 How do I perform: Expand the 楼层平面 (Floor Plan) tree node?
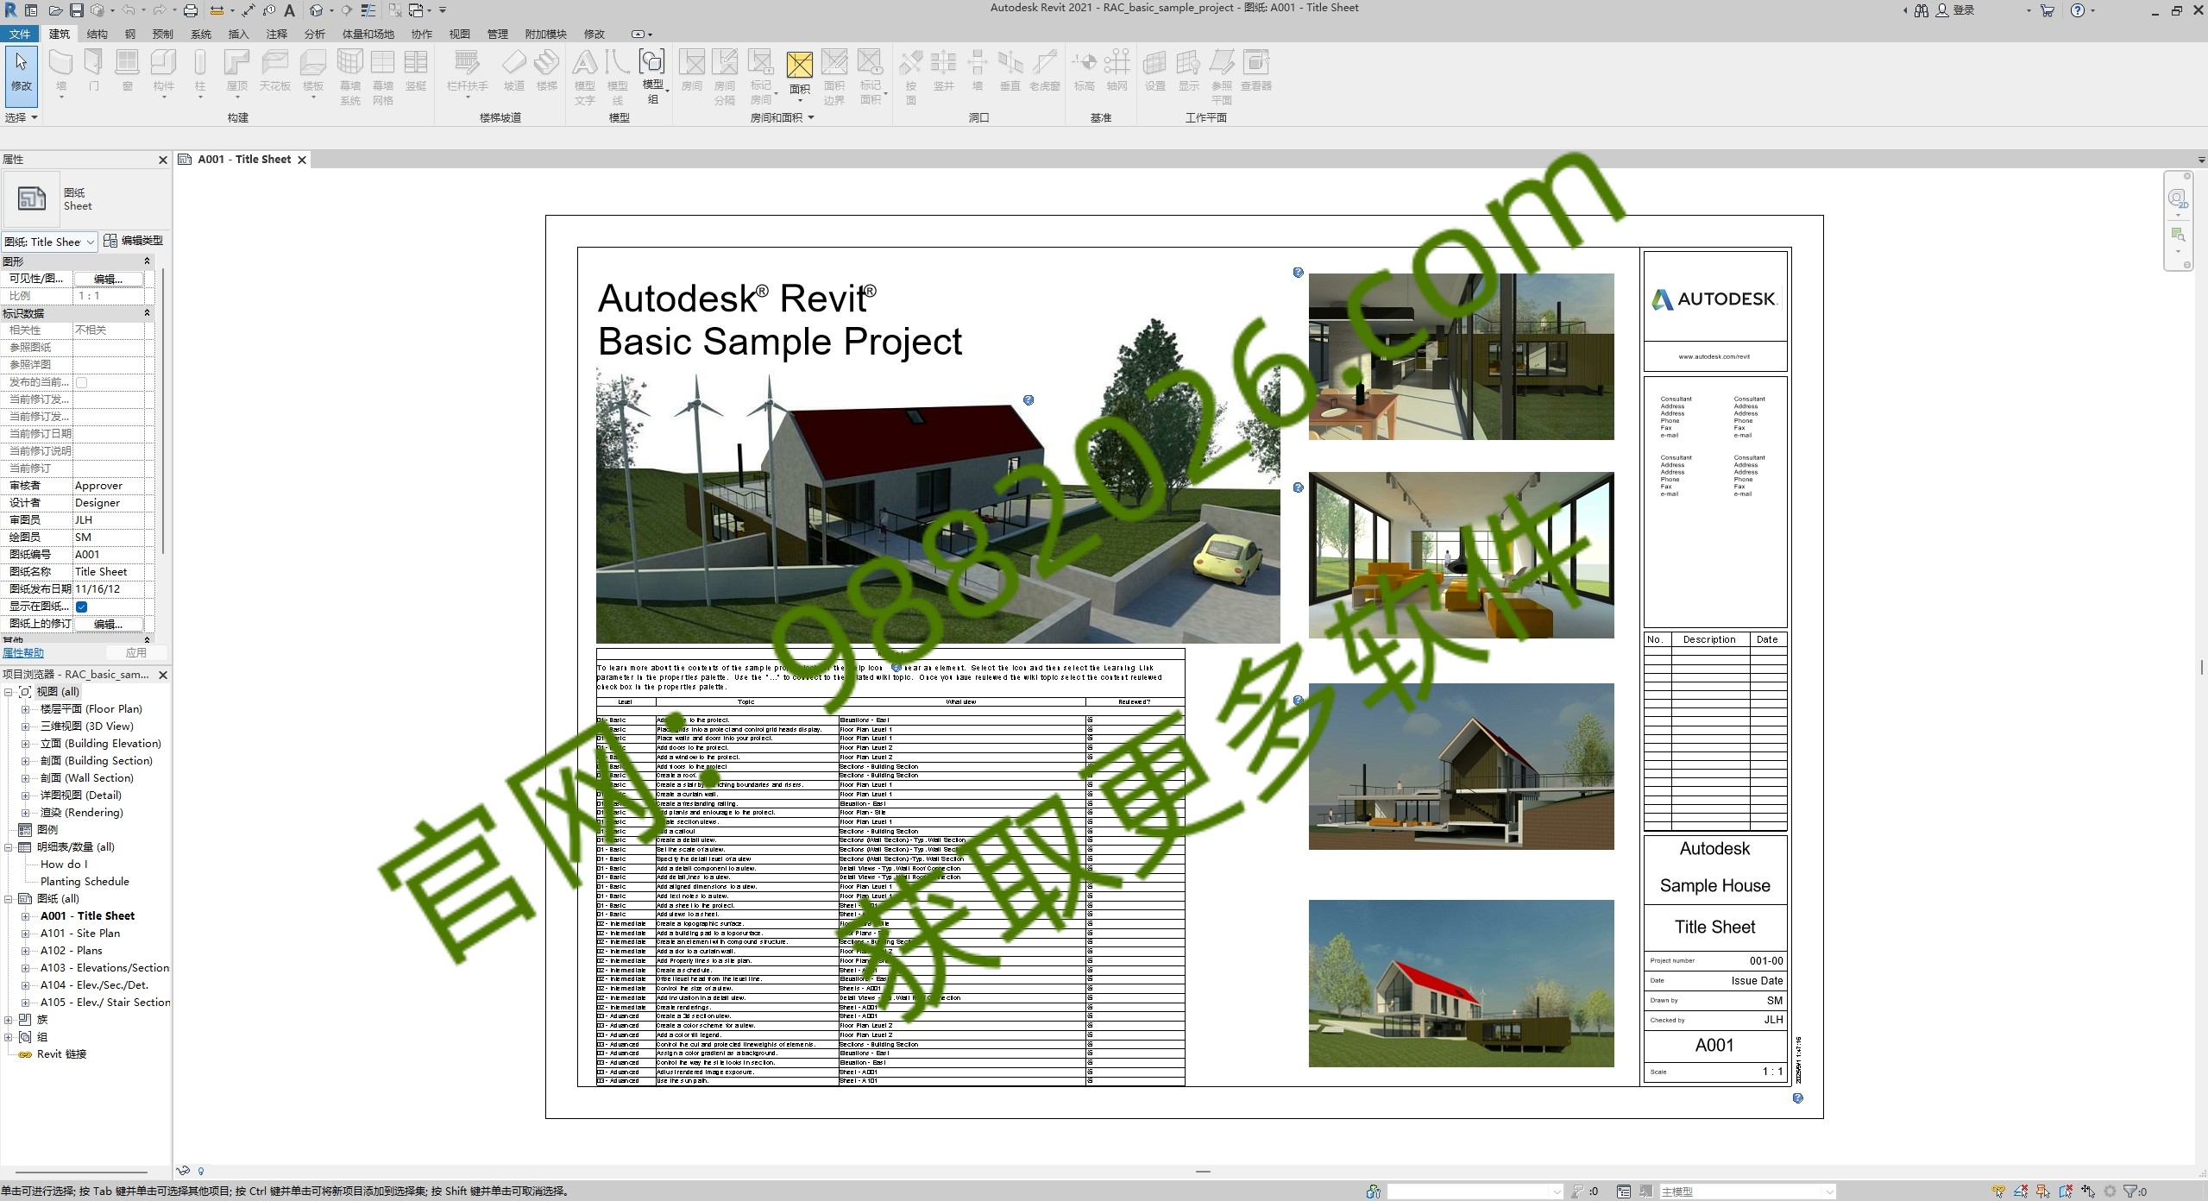[26, 709]
